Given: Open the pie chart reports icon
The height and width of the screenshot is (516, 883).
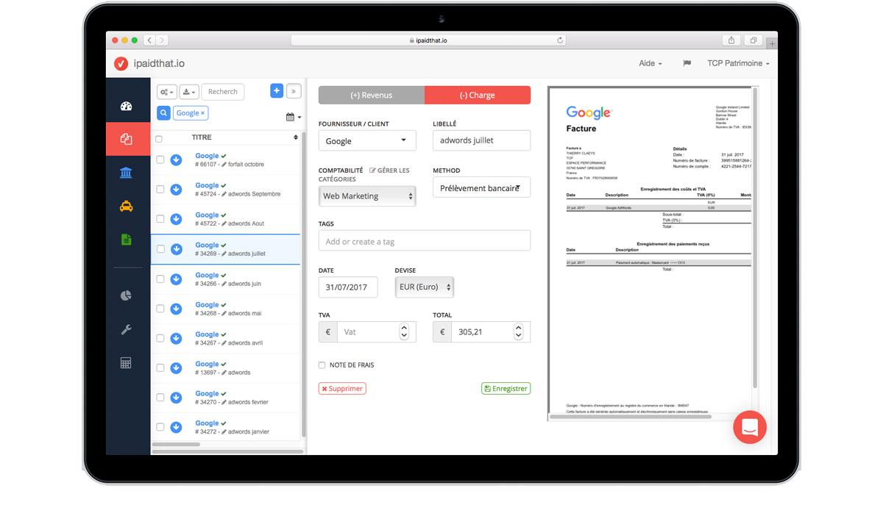Looking at the screenshot, I should [x=127, y=295].
